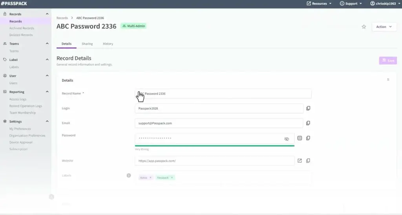Click the Website input field

click(x=215, y=161)
